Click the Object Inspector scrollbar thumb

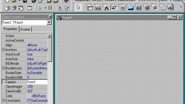pyautogui.click(x=49, y=50)
